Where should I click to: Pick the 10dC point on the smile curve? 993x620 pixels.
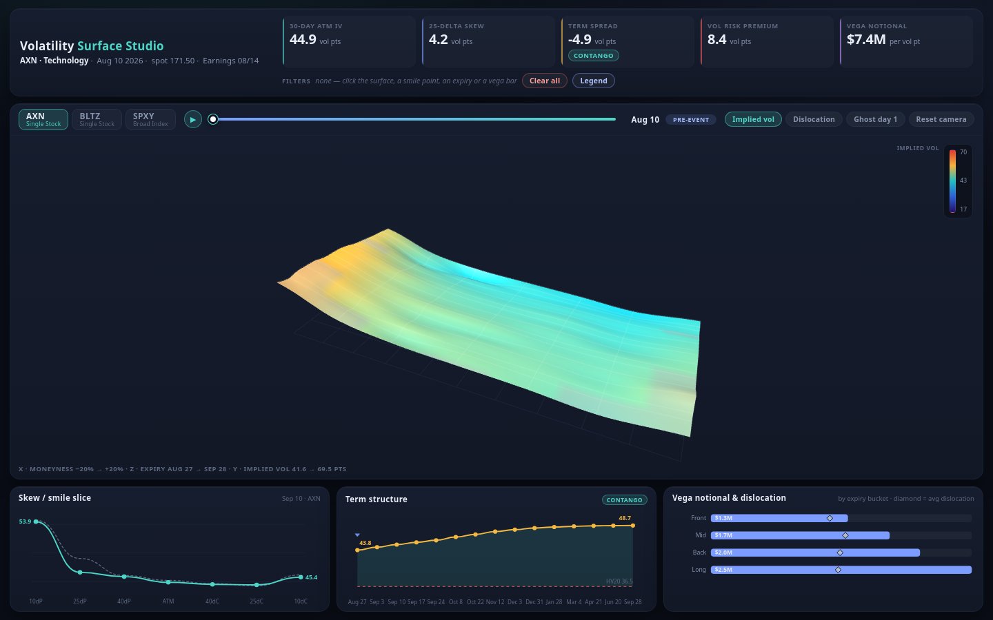(x=301, y=577)
